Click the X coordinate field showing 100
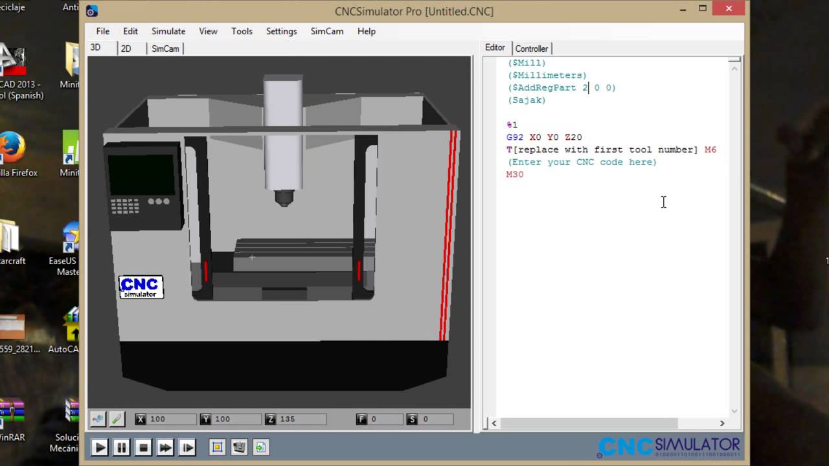This screenshot has width=829, height=466. pyautogui.click(x=172, y=419)
